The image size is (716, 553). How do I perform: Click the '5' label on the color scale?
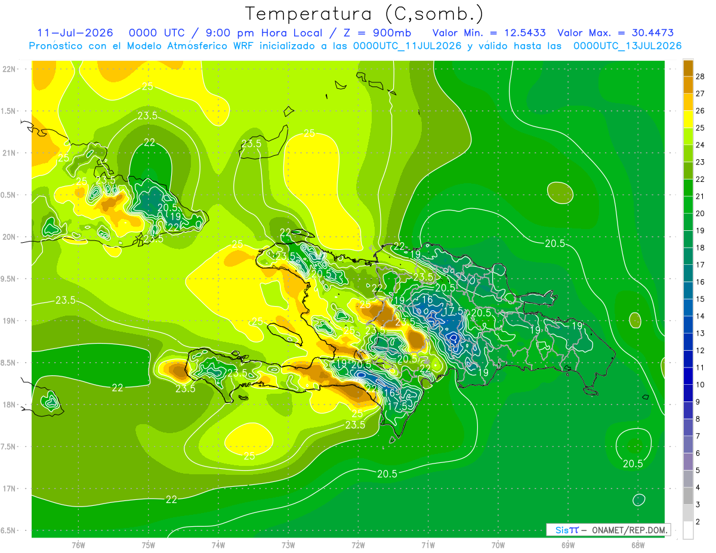click(698, 471)
